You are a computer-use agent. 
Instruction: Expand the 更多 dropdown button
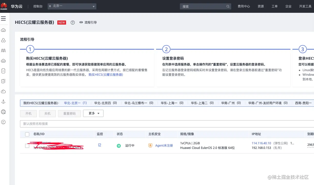[x=93, y=113]
